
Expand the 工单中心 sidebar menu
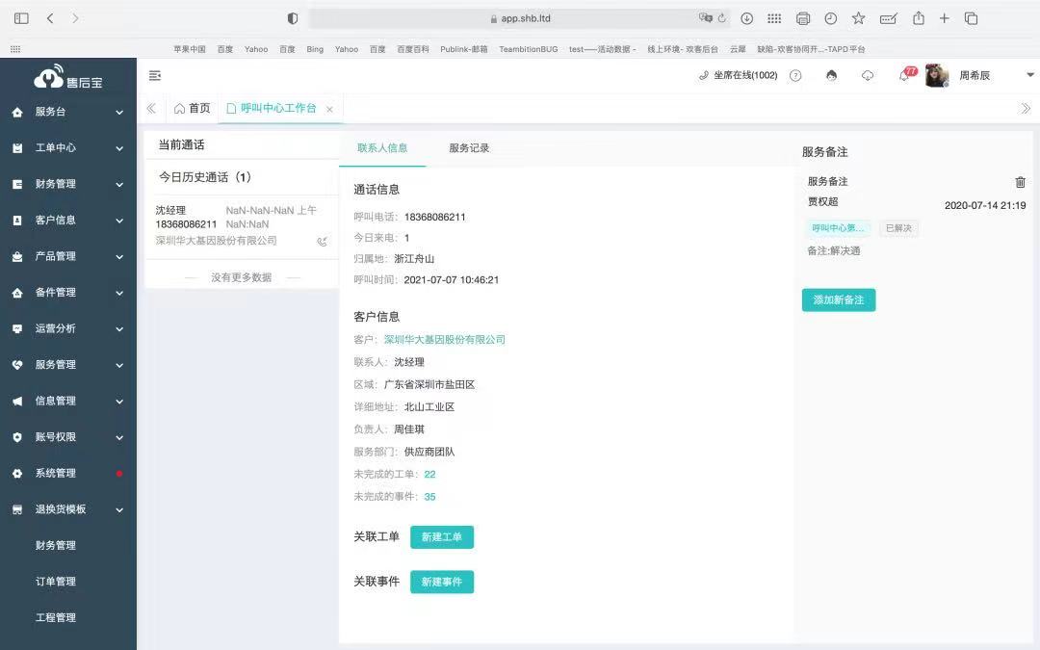(x=67, y=148)
